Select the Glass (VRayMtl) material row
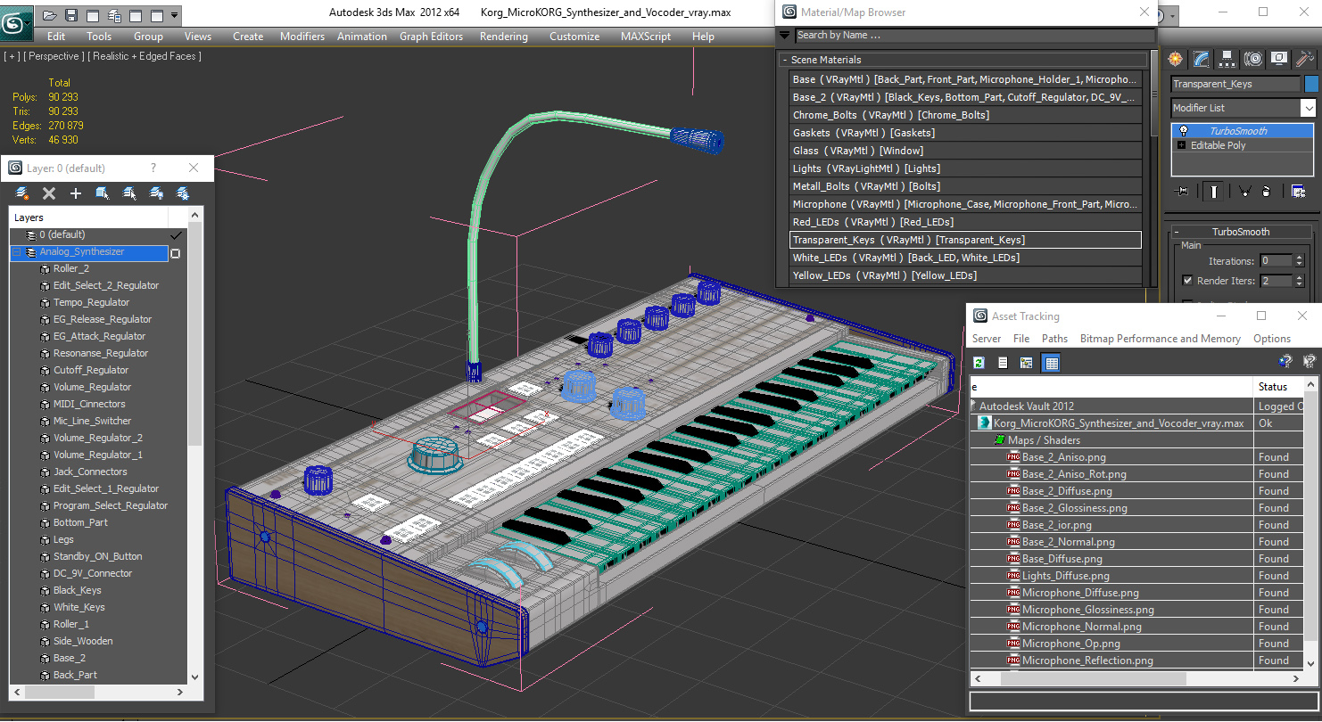Screen dimensions: 1322x722 965,151
